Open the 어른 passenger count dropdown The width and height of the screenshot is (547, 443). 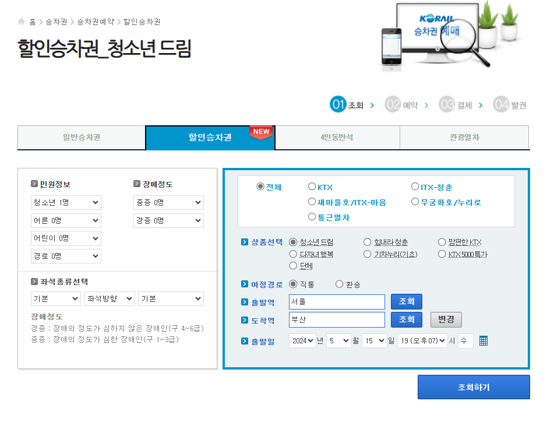point(66,220)
